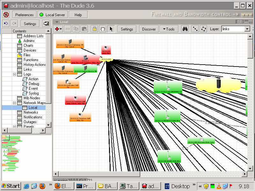Click the circular layout icon

tap(203, 29)
